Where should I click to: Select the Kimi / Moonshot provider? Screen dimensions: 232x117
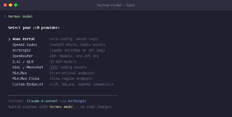28,67
